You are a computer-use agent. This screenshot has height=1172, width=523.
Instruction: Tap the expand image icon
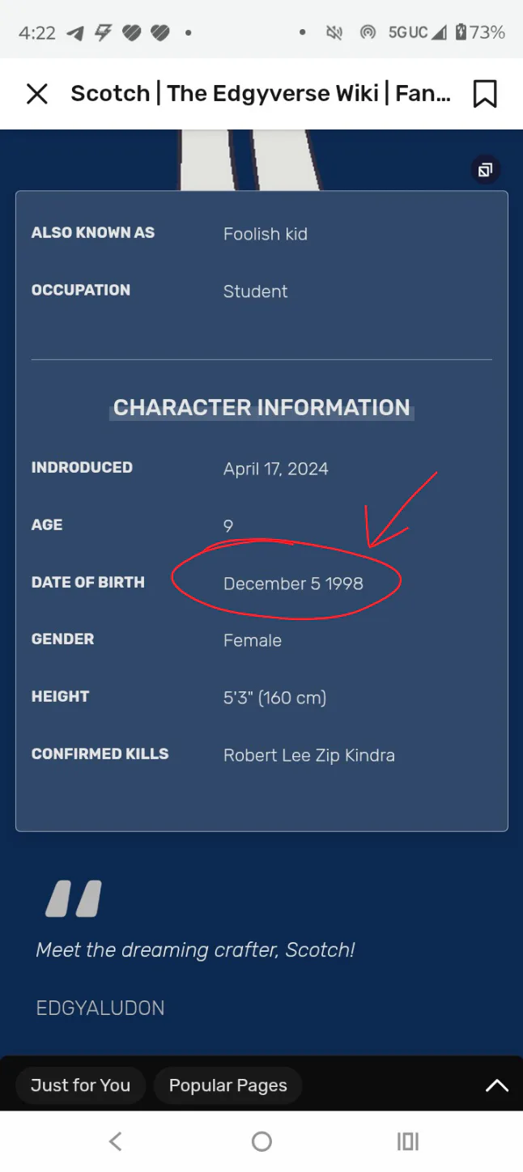coord(485,170)
